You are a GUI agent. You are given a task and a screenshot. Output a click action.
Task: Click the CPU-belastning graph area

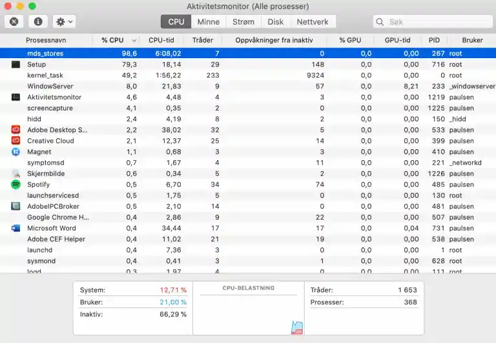click(x=249, y=315)
